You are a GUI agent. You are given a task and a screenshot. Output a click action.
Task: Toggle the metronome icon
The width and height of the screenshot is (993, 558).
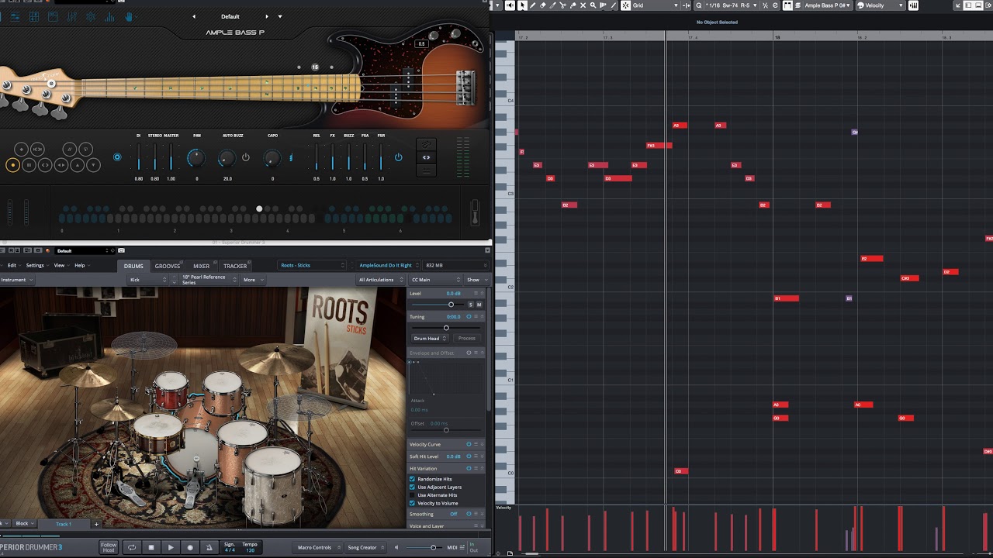(209, 547)
